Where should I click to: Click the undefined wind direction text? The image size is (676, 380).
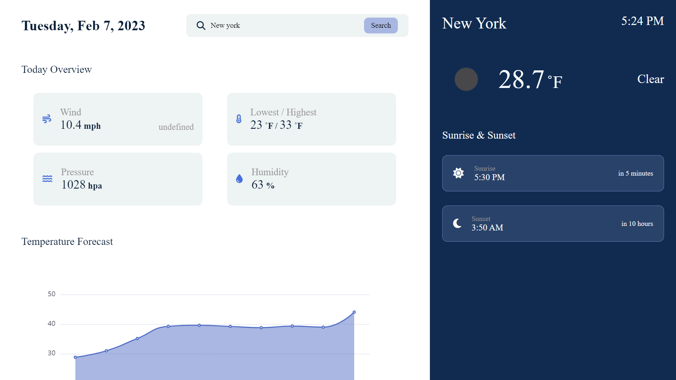tap(176, 127)
